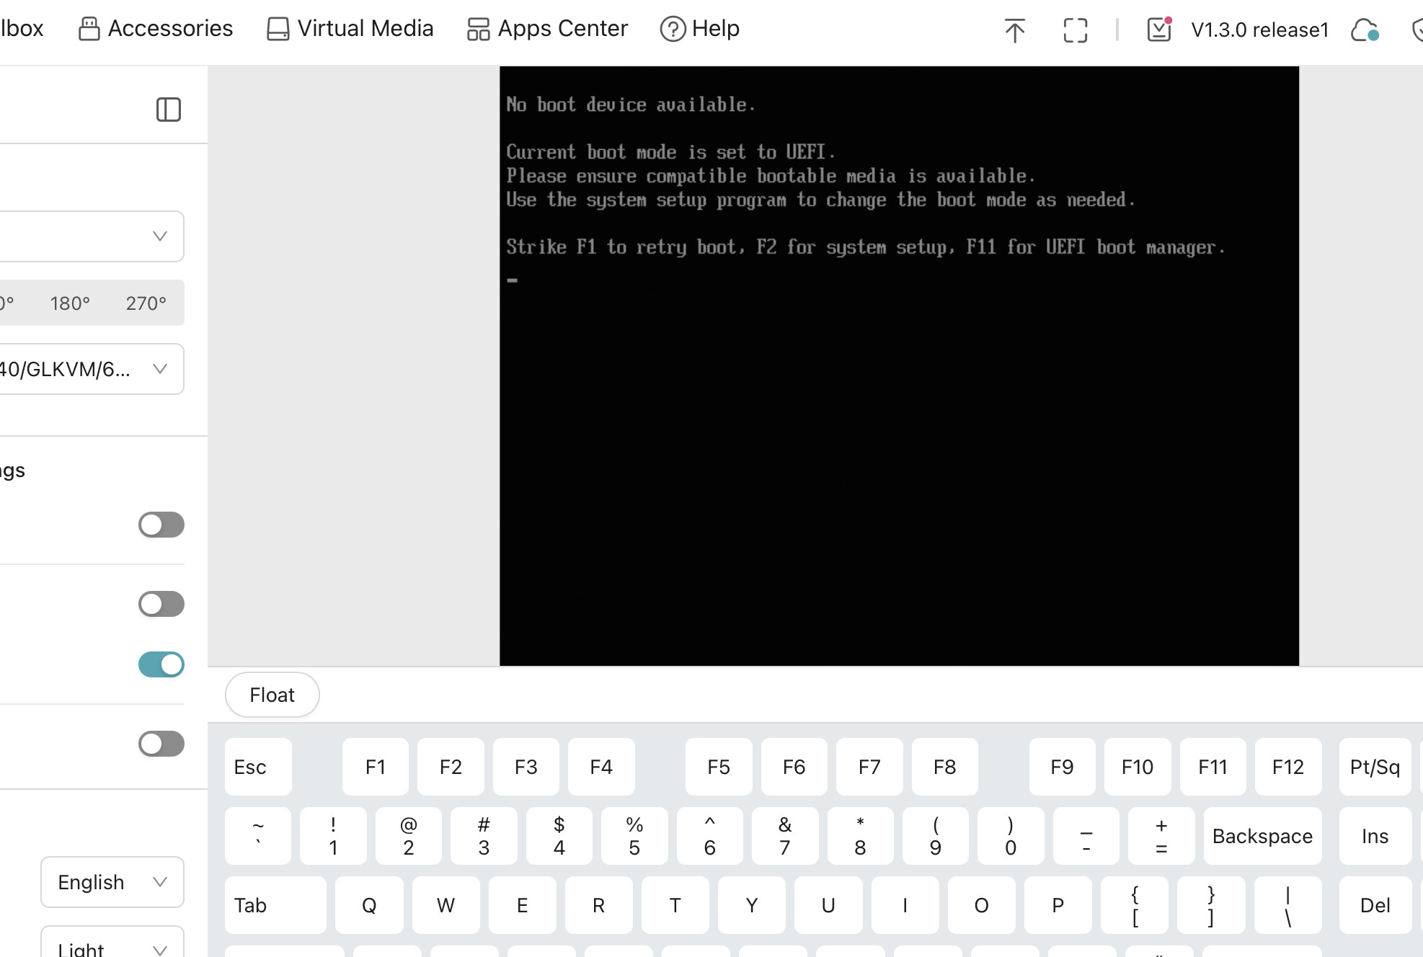Click the F8 virtual key

(x=945, y=767)
